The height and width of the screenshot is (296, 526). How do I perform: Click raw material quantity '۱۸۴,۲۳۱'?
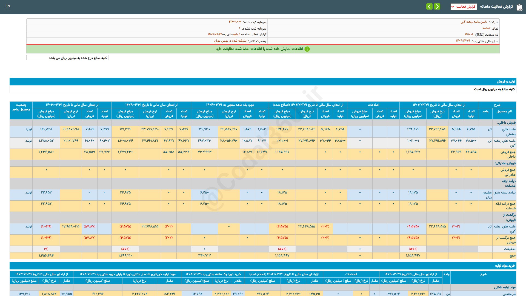pyautogui.click(x=169, y=294)
